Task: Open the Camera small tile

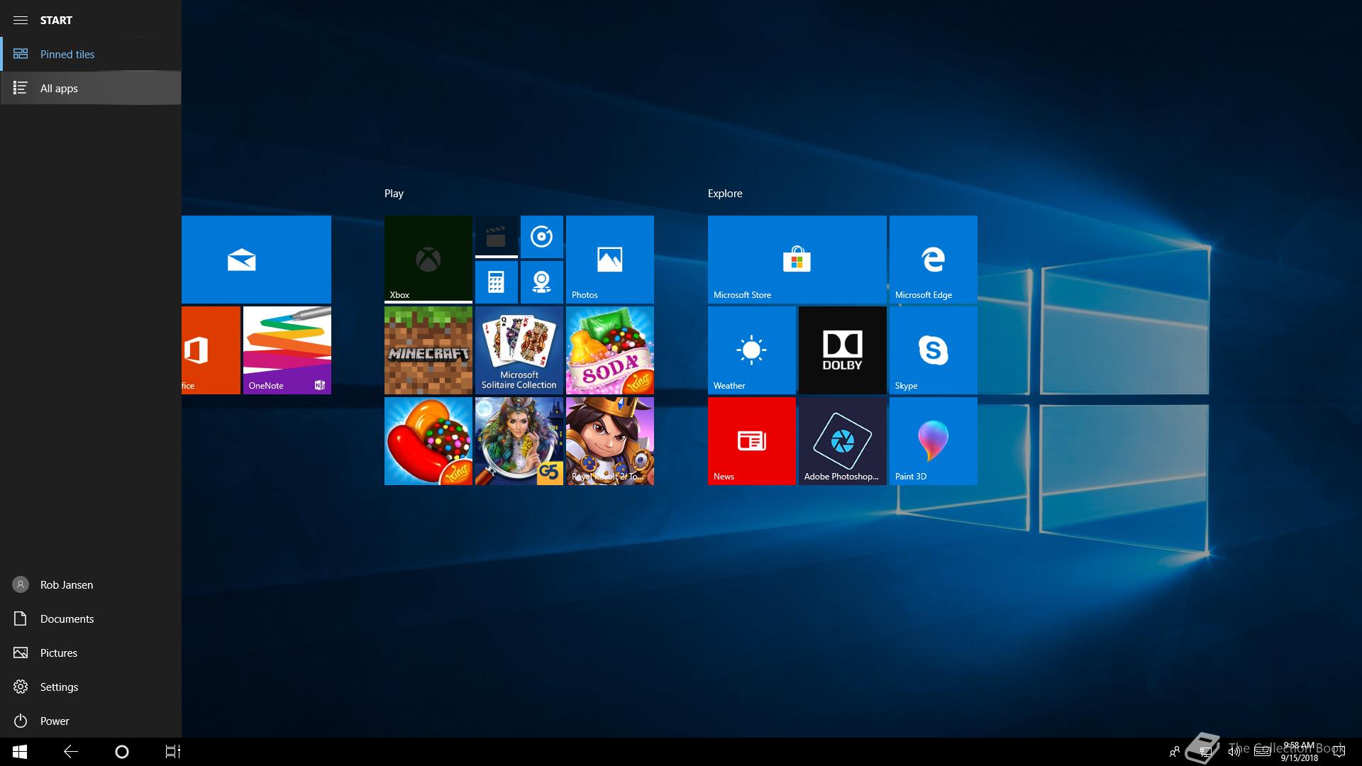Action: tap(542, 282)
